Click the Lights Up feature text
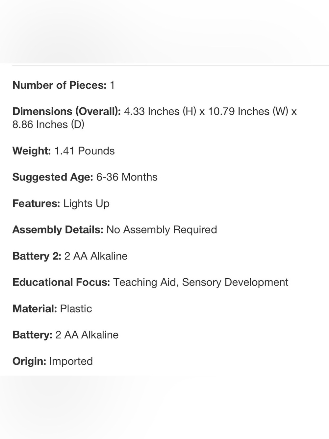 pos(86,204)
